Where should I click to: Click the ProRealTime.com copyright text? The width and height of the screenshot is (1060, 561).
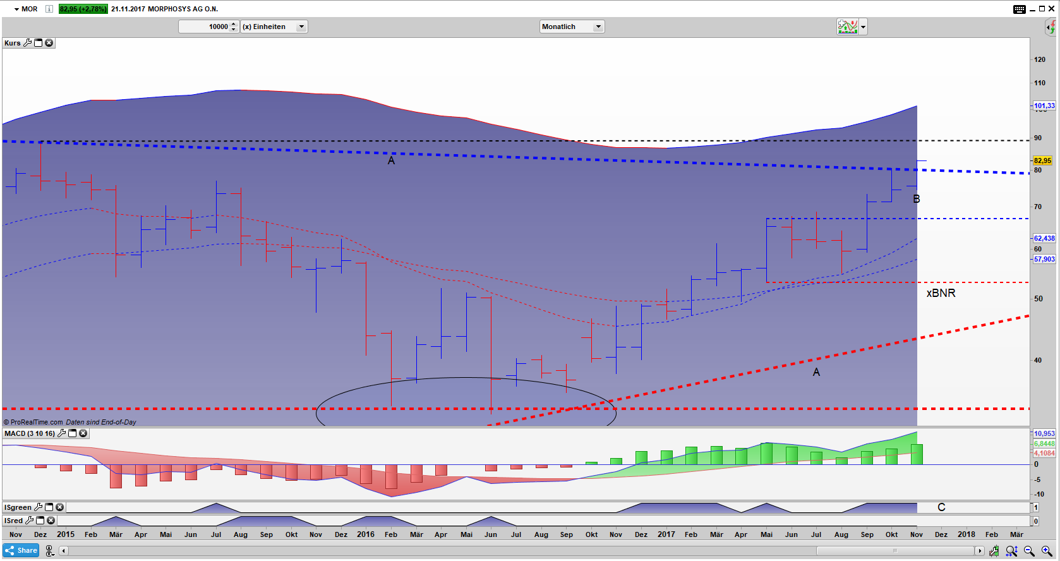click(33, 422)
